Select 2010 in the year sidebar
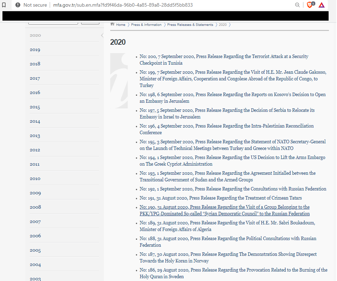The height and width of the screenshot is (281, 337). point(35,179)
